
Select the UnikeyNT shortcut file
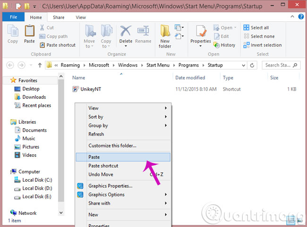pyautogui.click(x=86, y=89)
